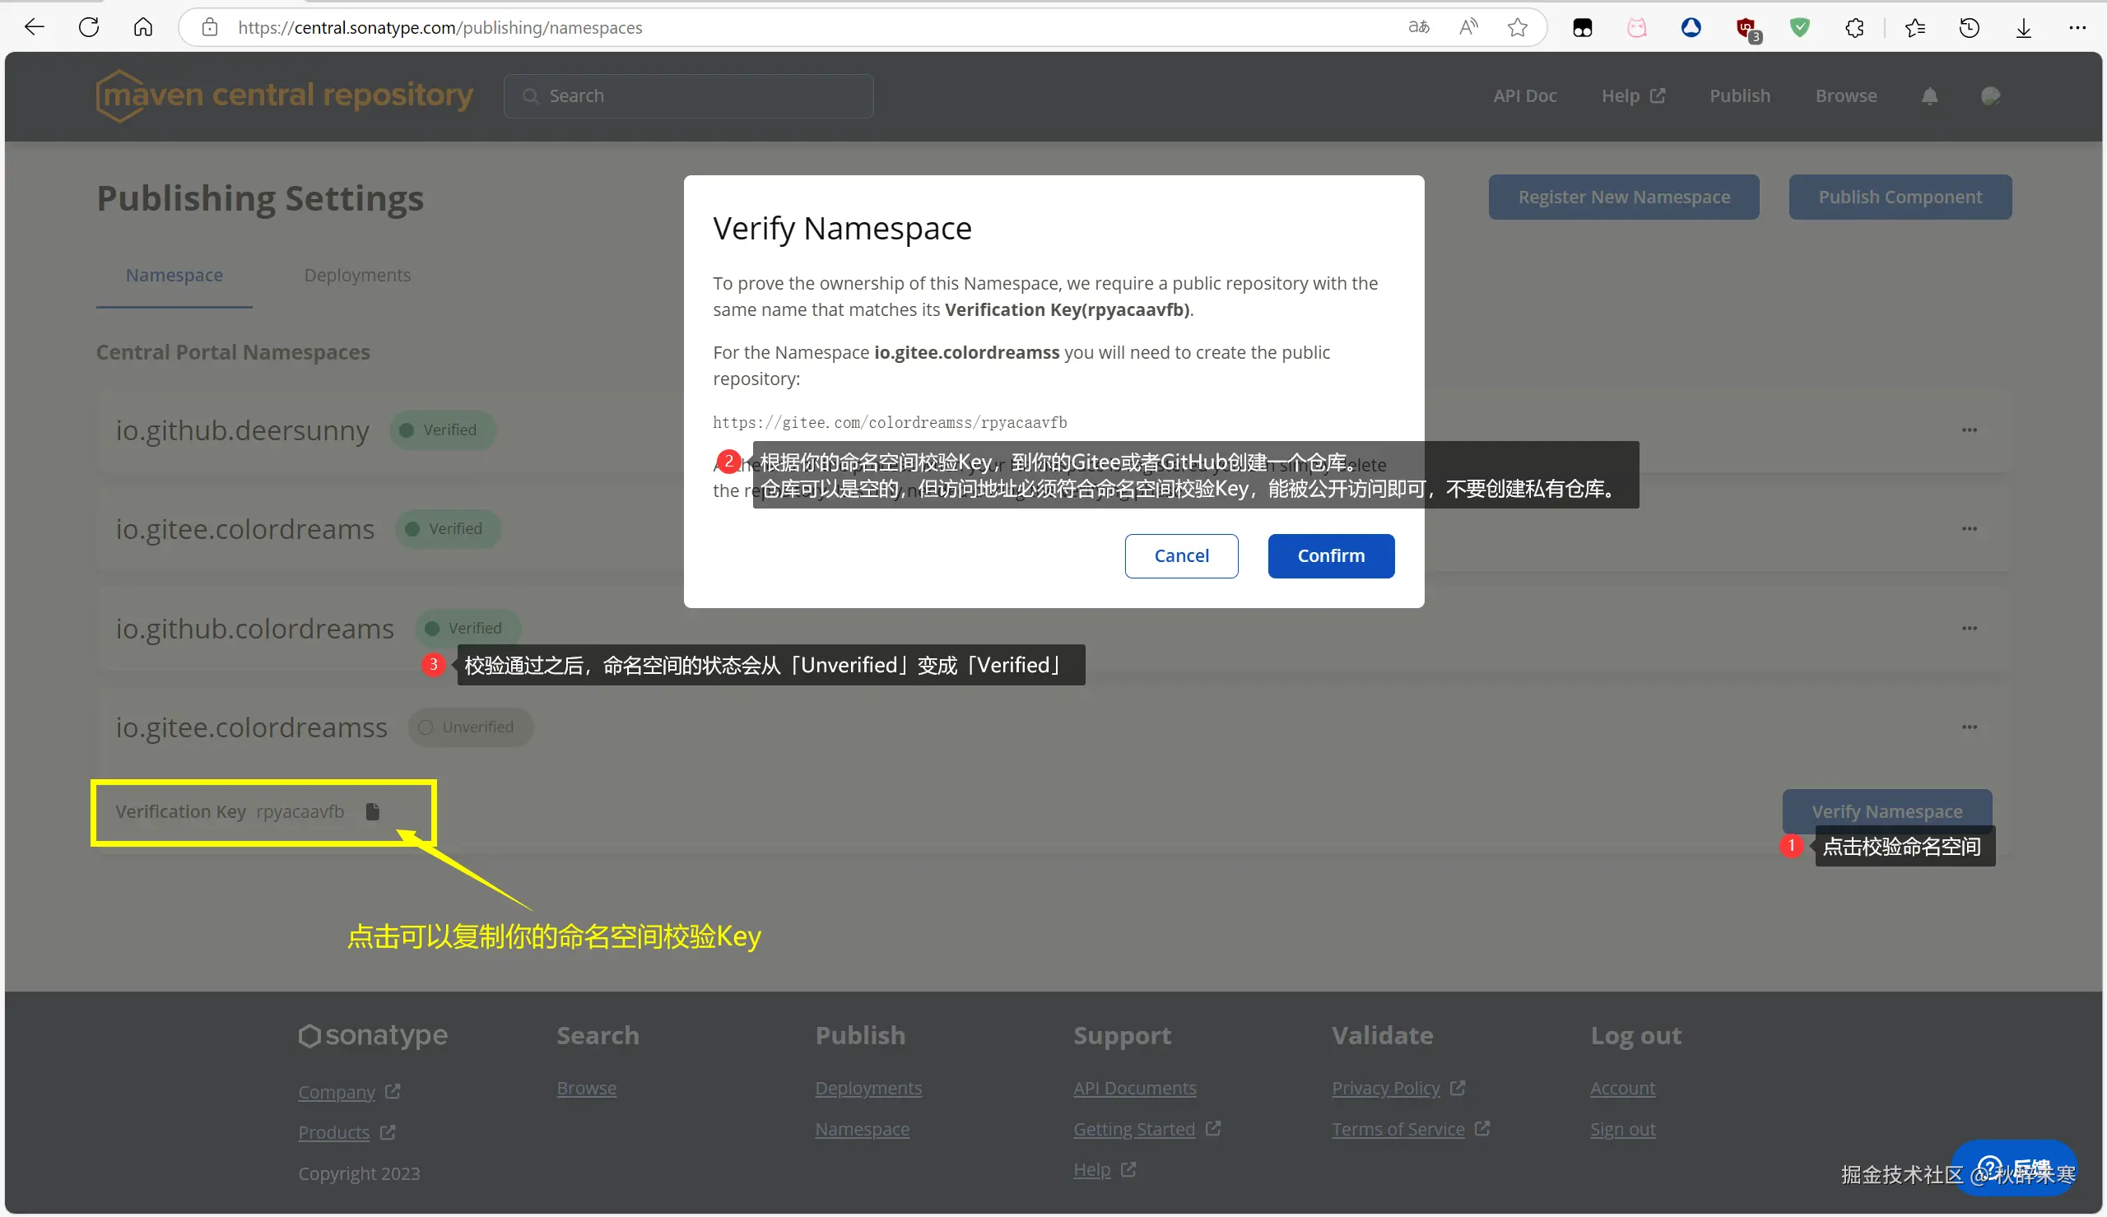The image size is (2107, 1217).
Task: Confirm namespace verification
Action: [x=1331, y=556]
